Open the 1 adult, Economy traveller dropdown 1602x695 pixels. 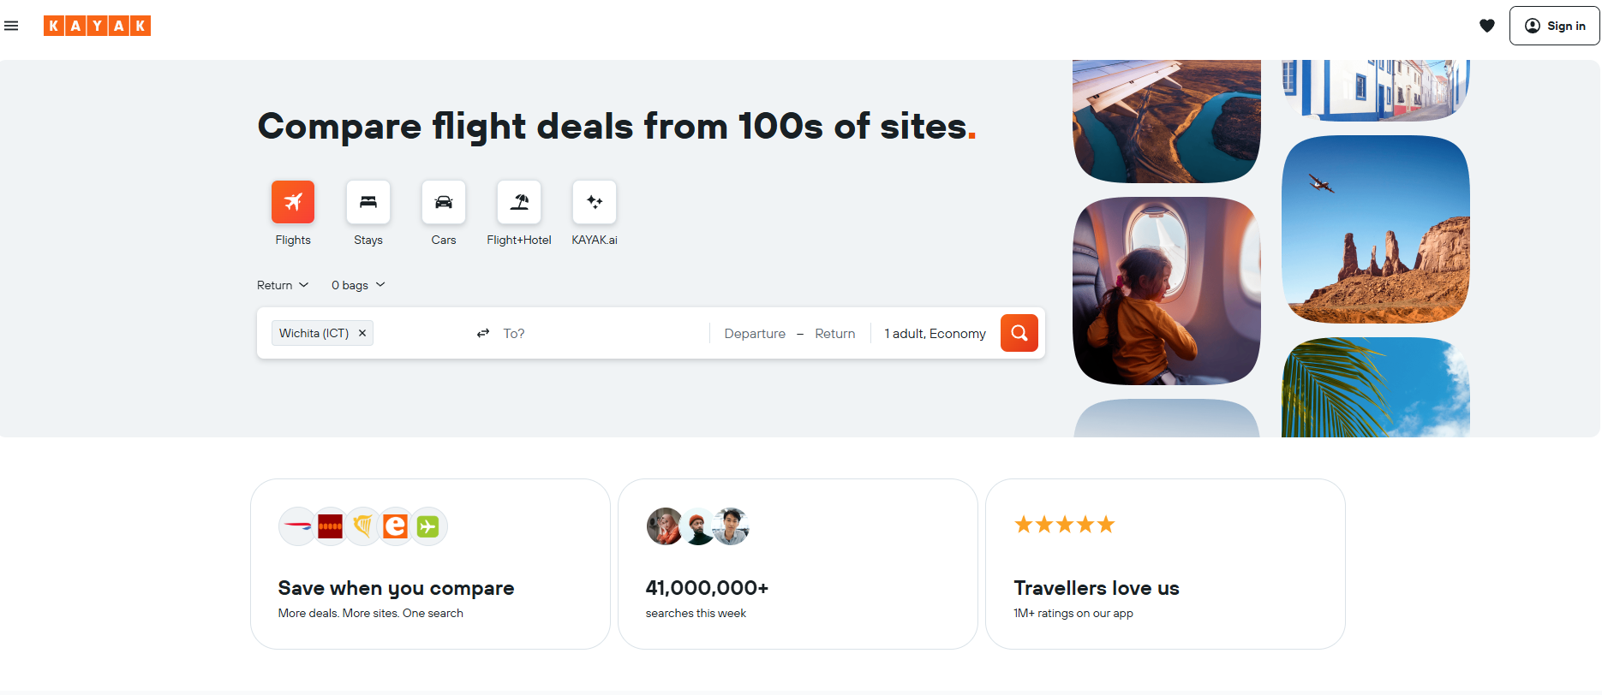(935, 333)
